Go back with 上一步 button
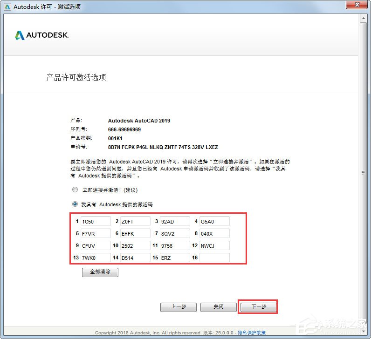The image size is (371, 339). pos(179,307)
